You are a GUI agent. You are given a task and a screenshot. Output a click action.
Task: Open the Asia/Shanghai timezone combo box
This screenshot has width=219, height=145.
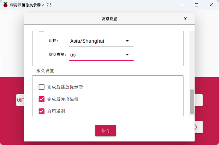click(x=101, y=41)
